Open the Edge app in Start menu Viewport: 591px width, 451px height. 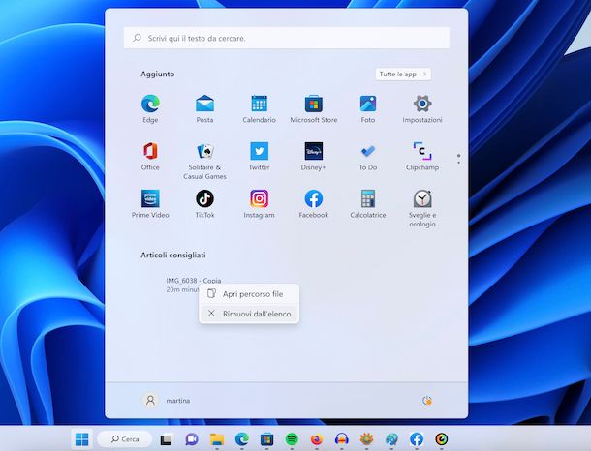150,108
